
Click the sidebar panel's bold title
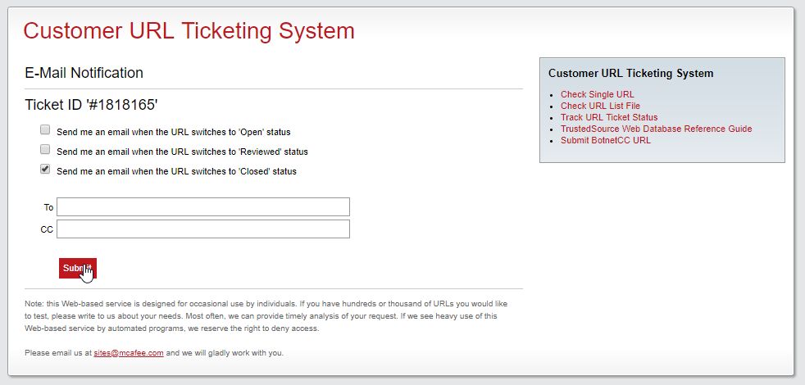(x=631, y=74)
